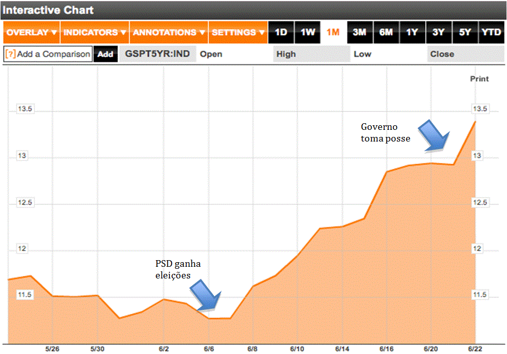Select the 6M time range
The image size is (507, 354).
point(386,32)
